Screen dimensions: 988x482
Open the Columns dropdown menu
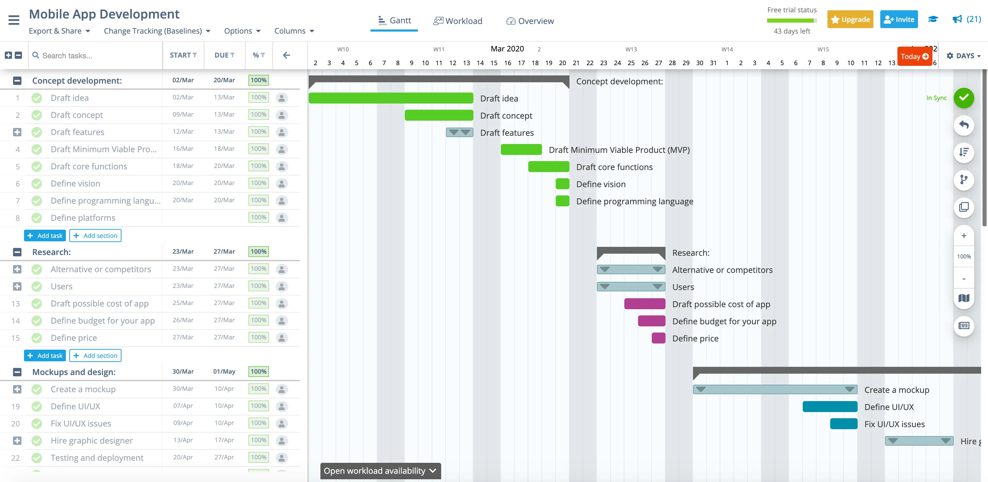293,30
